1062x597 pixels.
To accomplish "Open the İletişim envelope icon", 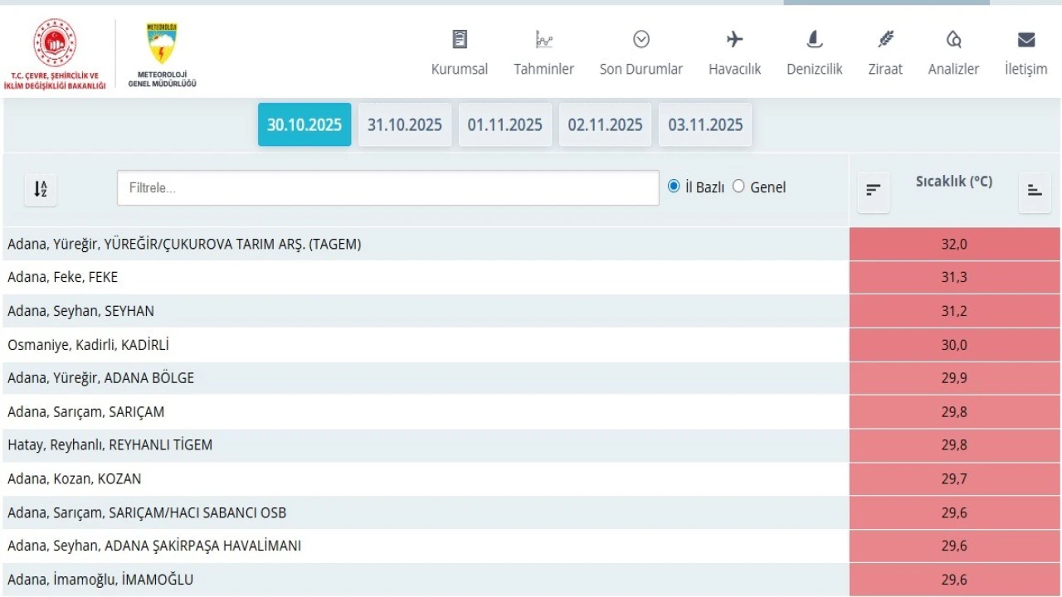I will coord(1025,40).
